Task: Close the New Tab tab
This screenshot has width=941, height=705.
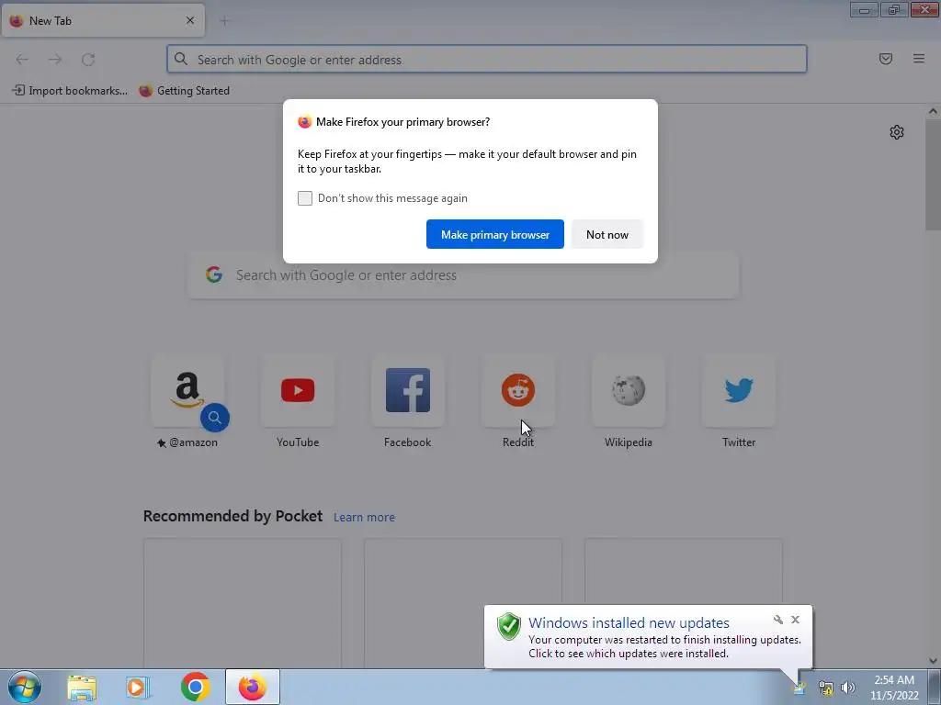Action: 190,20
